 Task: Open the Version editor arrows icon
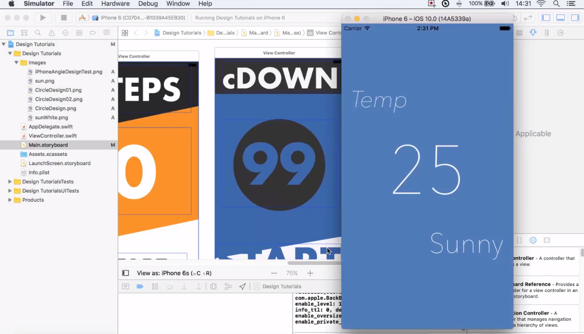pos(528,18)
